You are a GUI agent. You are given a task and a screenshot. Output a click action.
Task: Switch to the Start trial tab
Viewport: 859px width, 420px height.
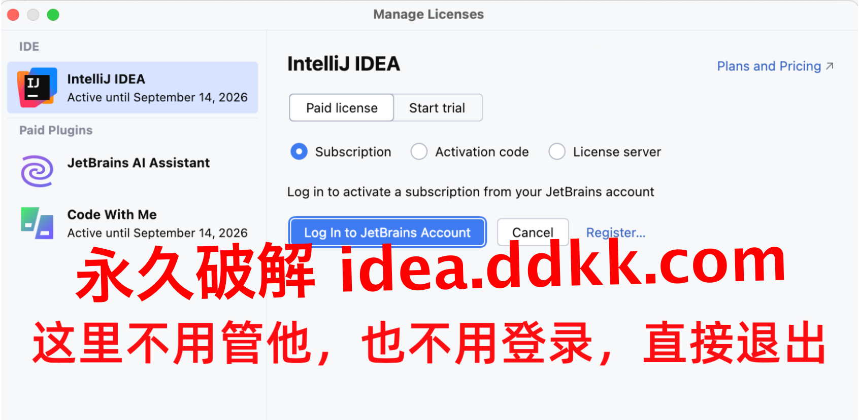438,107
